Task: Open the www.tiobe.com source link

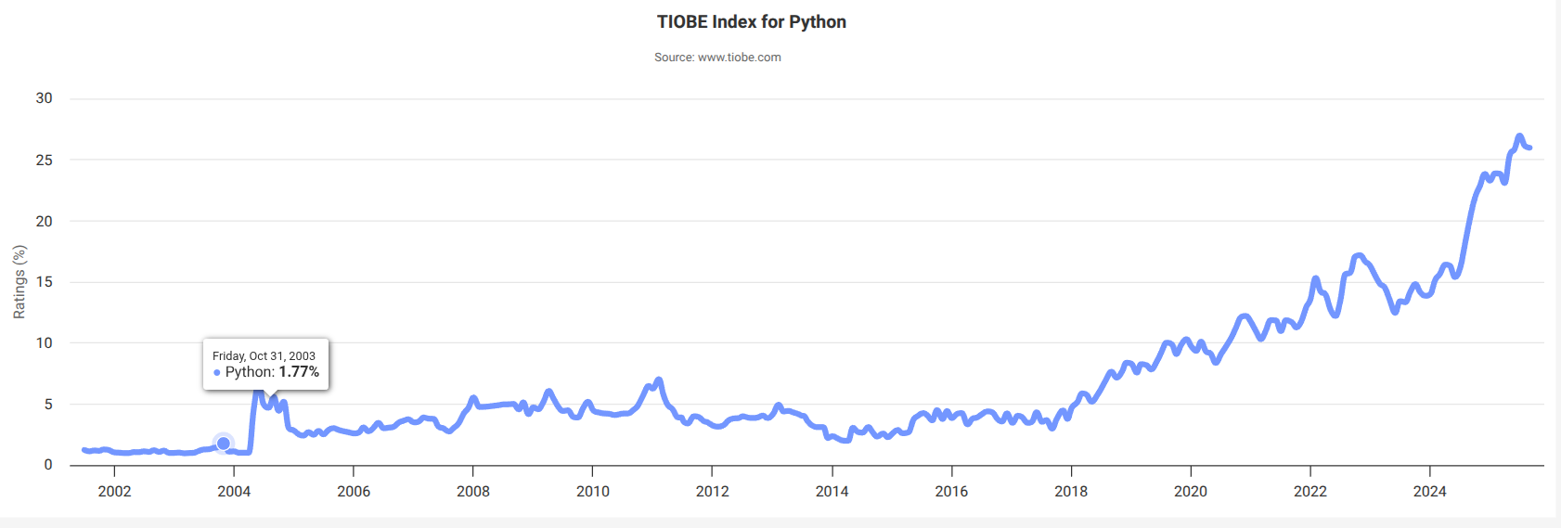Action: [739, 58]
